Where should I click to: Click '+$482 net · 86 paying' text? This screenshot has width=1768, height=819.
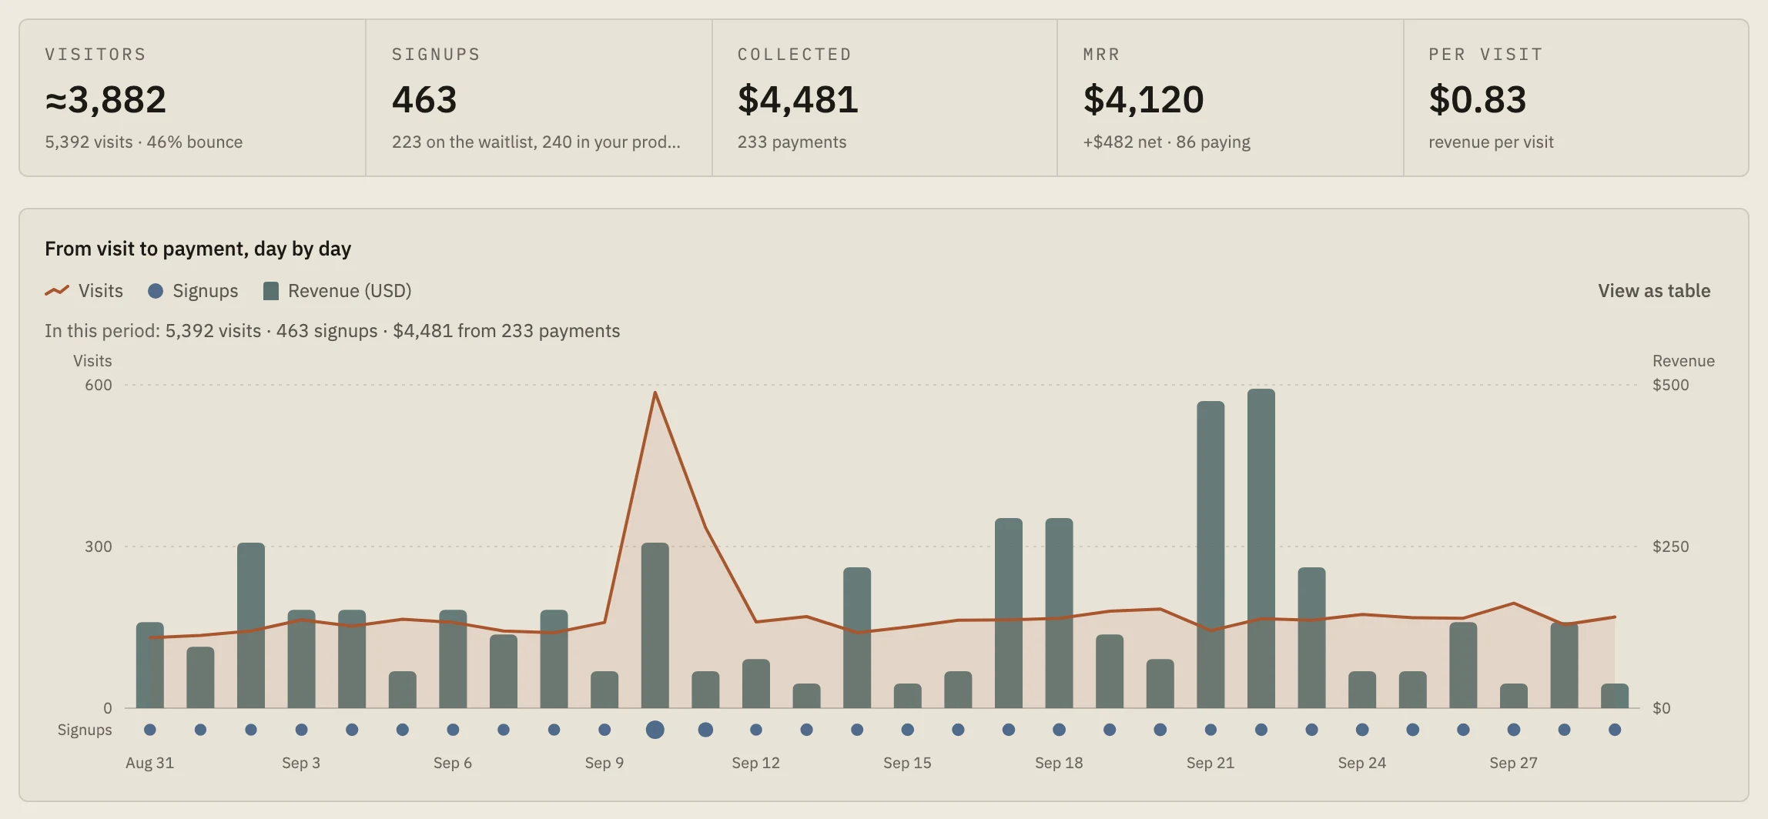click(1167, 142)
